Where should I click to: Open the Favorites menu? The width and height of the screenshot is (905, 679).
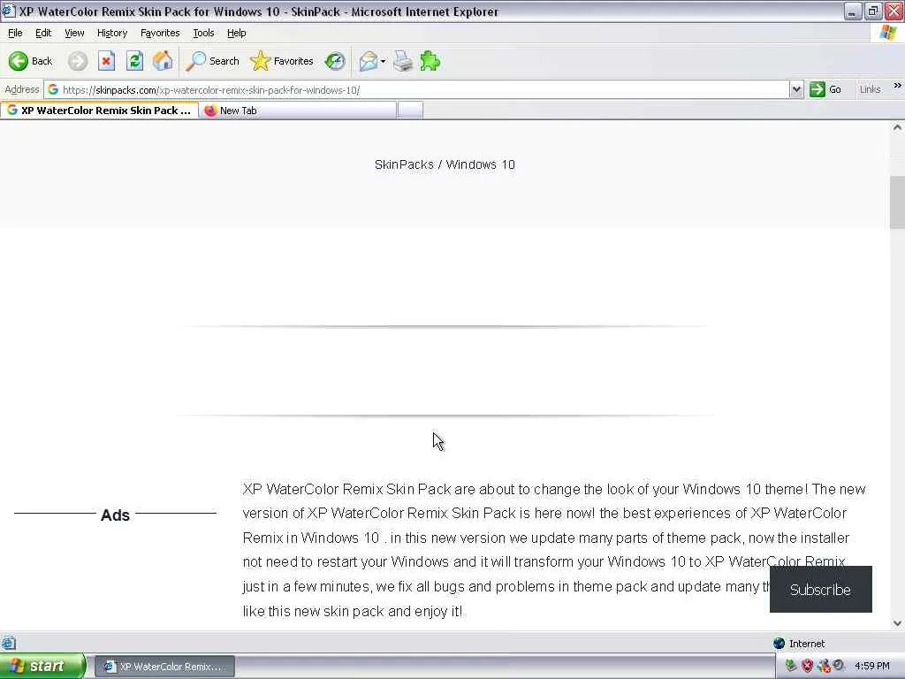[x=160, y=33]
